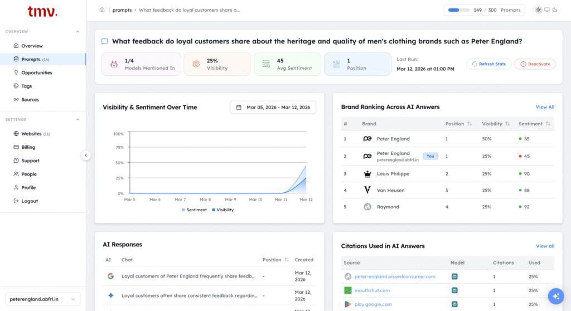The width and height of the screenshot is (571, 311).
Task: Click chat icon beside prompt title
Action: coord(104,41)
